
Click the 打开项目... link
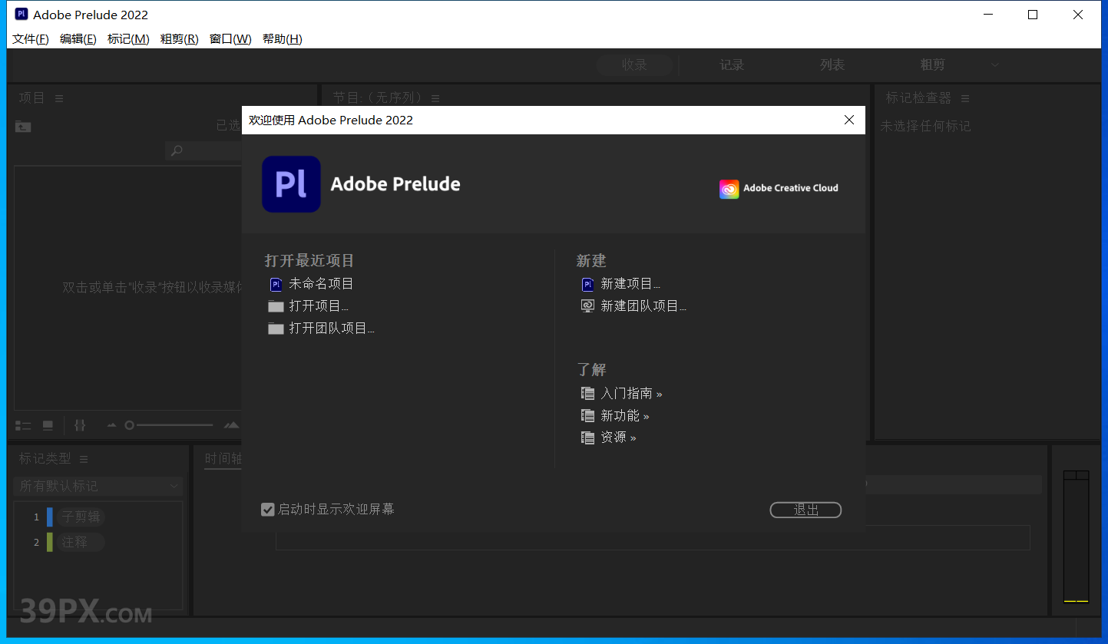[x=319, y=306]
